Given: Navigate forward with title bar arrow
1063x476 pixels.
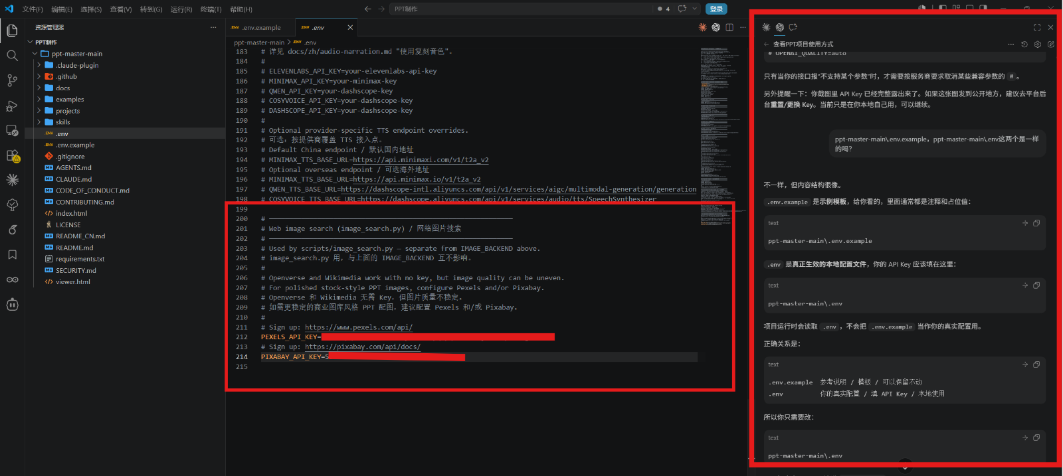Looking at the screenshot, I should click(x=381, y=9).
